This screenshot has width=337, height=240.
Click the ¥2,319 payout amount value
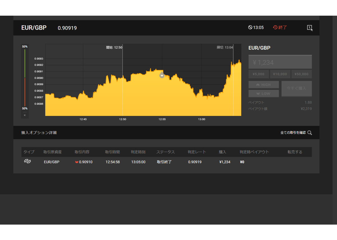point(306,109)
